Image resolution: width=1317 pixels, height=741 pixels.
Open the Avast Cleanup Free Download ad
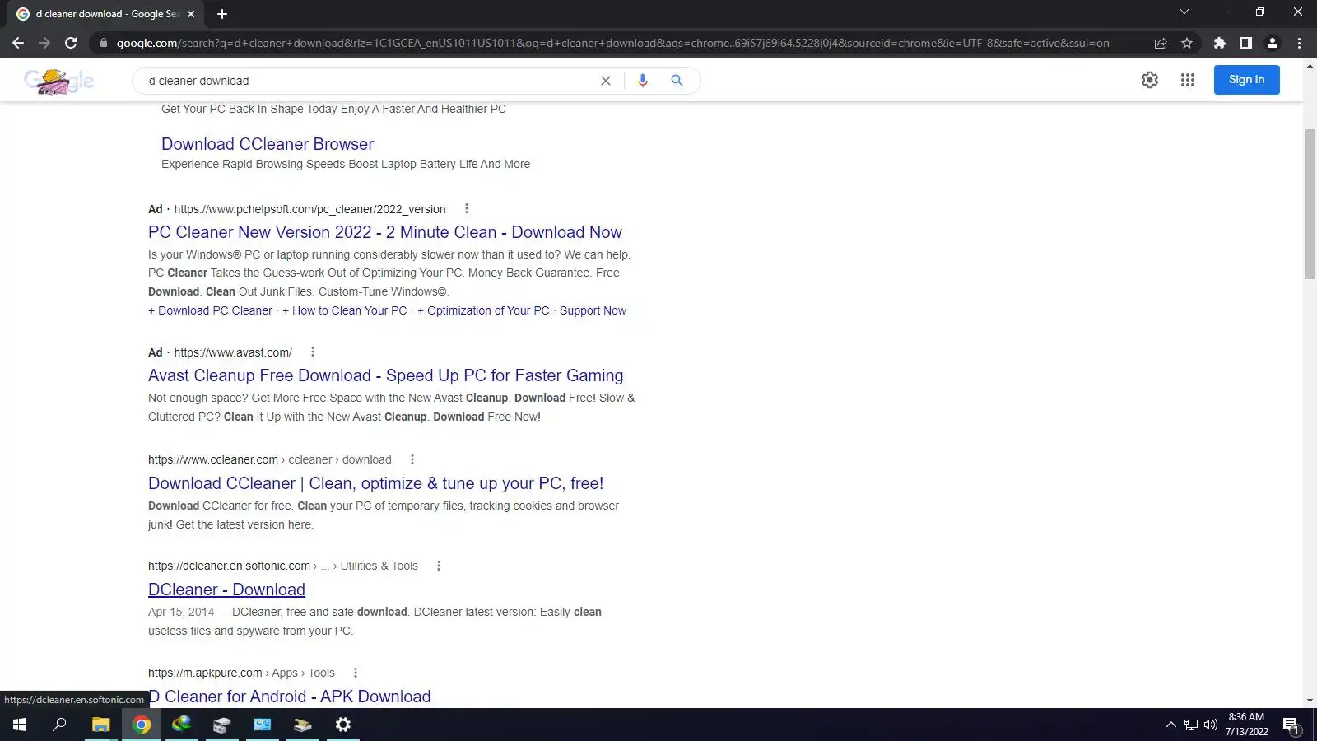[386, 375]
